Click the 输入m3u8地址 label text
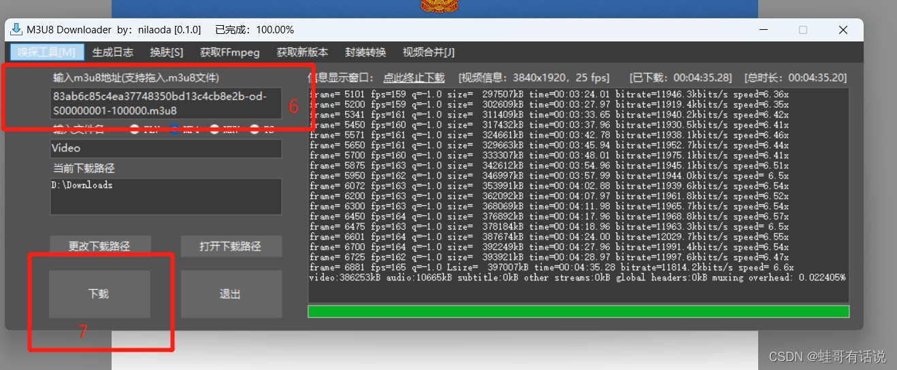Viewport: 897px width, 370px height. [x=136, y=77]
